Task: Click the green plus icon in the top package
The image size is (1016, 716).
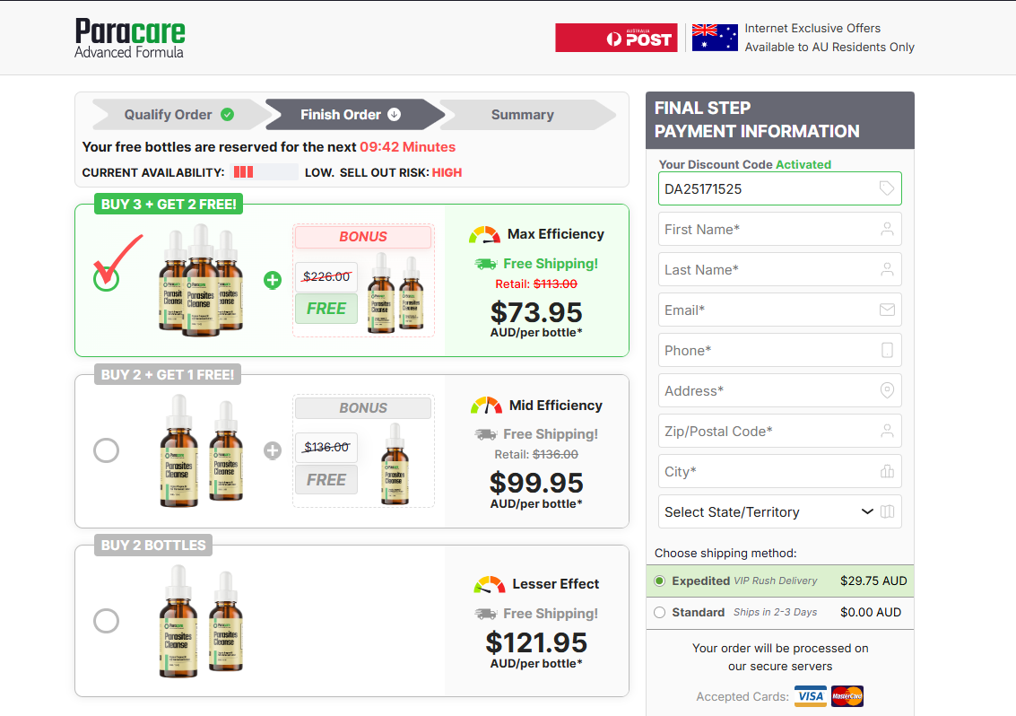Action: coord(273,280)
